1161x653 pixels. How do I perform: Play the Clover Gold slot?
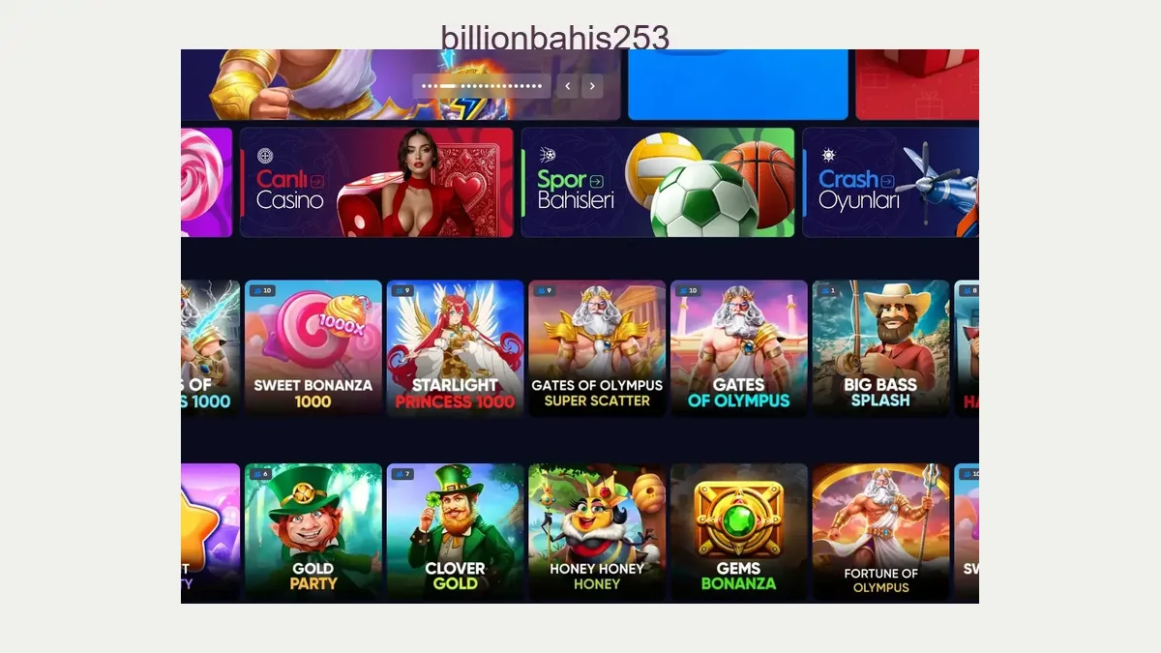click(455, 532)
